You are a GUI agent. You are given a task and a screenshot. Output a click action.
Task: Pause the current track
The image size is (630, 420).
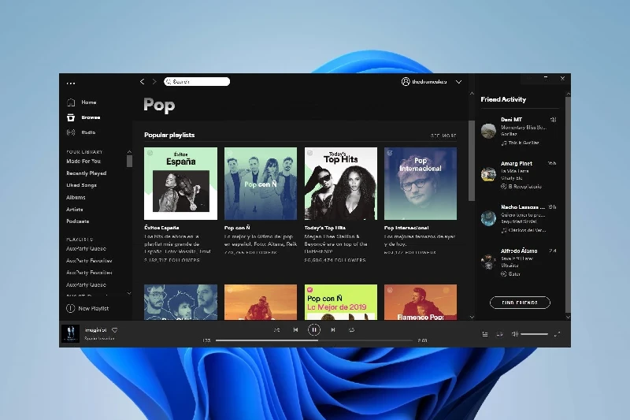[x=313, y=330]
